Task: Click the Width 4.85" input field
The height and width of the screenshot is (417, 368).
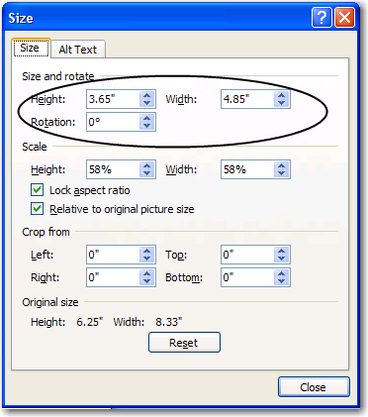Action: click(x=247, y=99)
